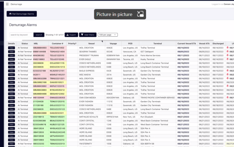
Task: Sort by Discharged column header
Action: (218, 44)
